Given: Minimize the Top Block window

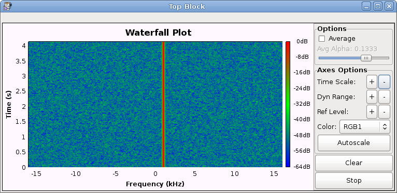Looking at the screenshot, I should (366, 7).
